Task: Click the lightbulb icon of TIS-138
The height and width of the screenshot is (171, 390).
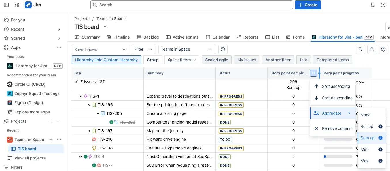Action: (94, 148)
